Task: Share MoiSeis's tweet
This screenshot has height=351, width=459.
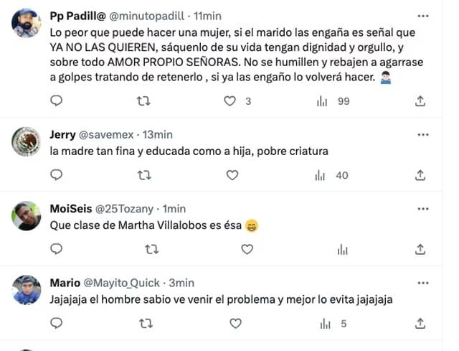Action: click(420, 249)
